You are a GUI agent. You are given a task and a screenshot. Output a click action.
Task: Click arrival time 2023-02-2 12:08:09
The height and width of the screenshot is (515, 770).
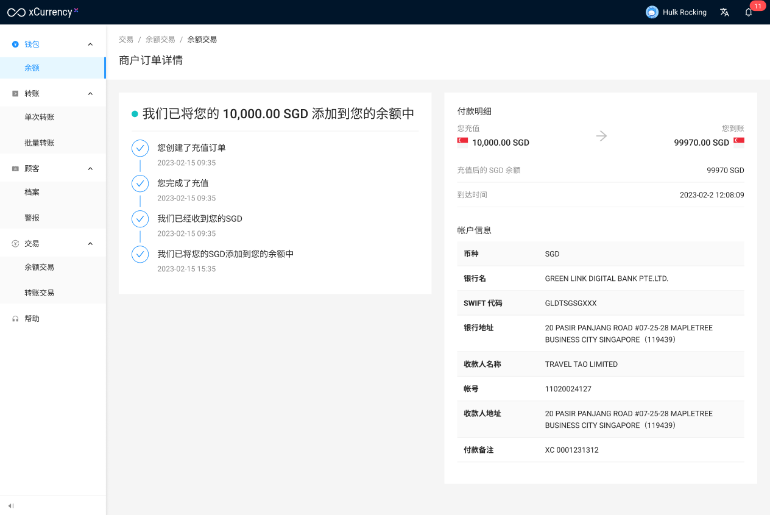[712, 195]
